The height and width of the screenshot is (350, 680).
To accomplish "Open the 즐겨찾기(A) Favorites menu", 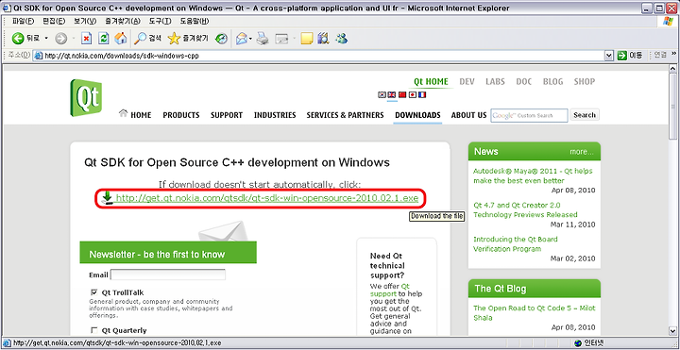I will click(123, 21).
